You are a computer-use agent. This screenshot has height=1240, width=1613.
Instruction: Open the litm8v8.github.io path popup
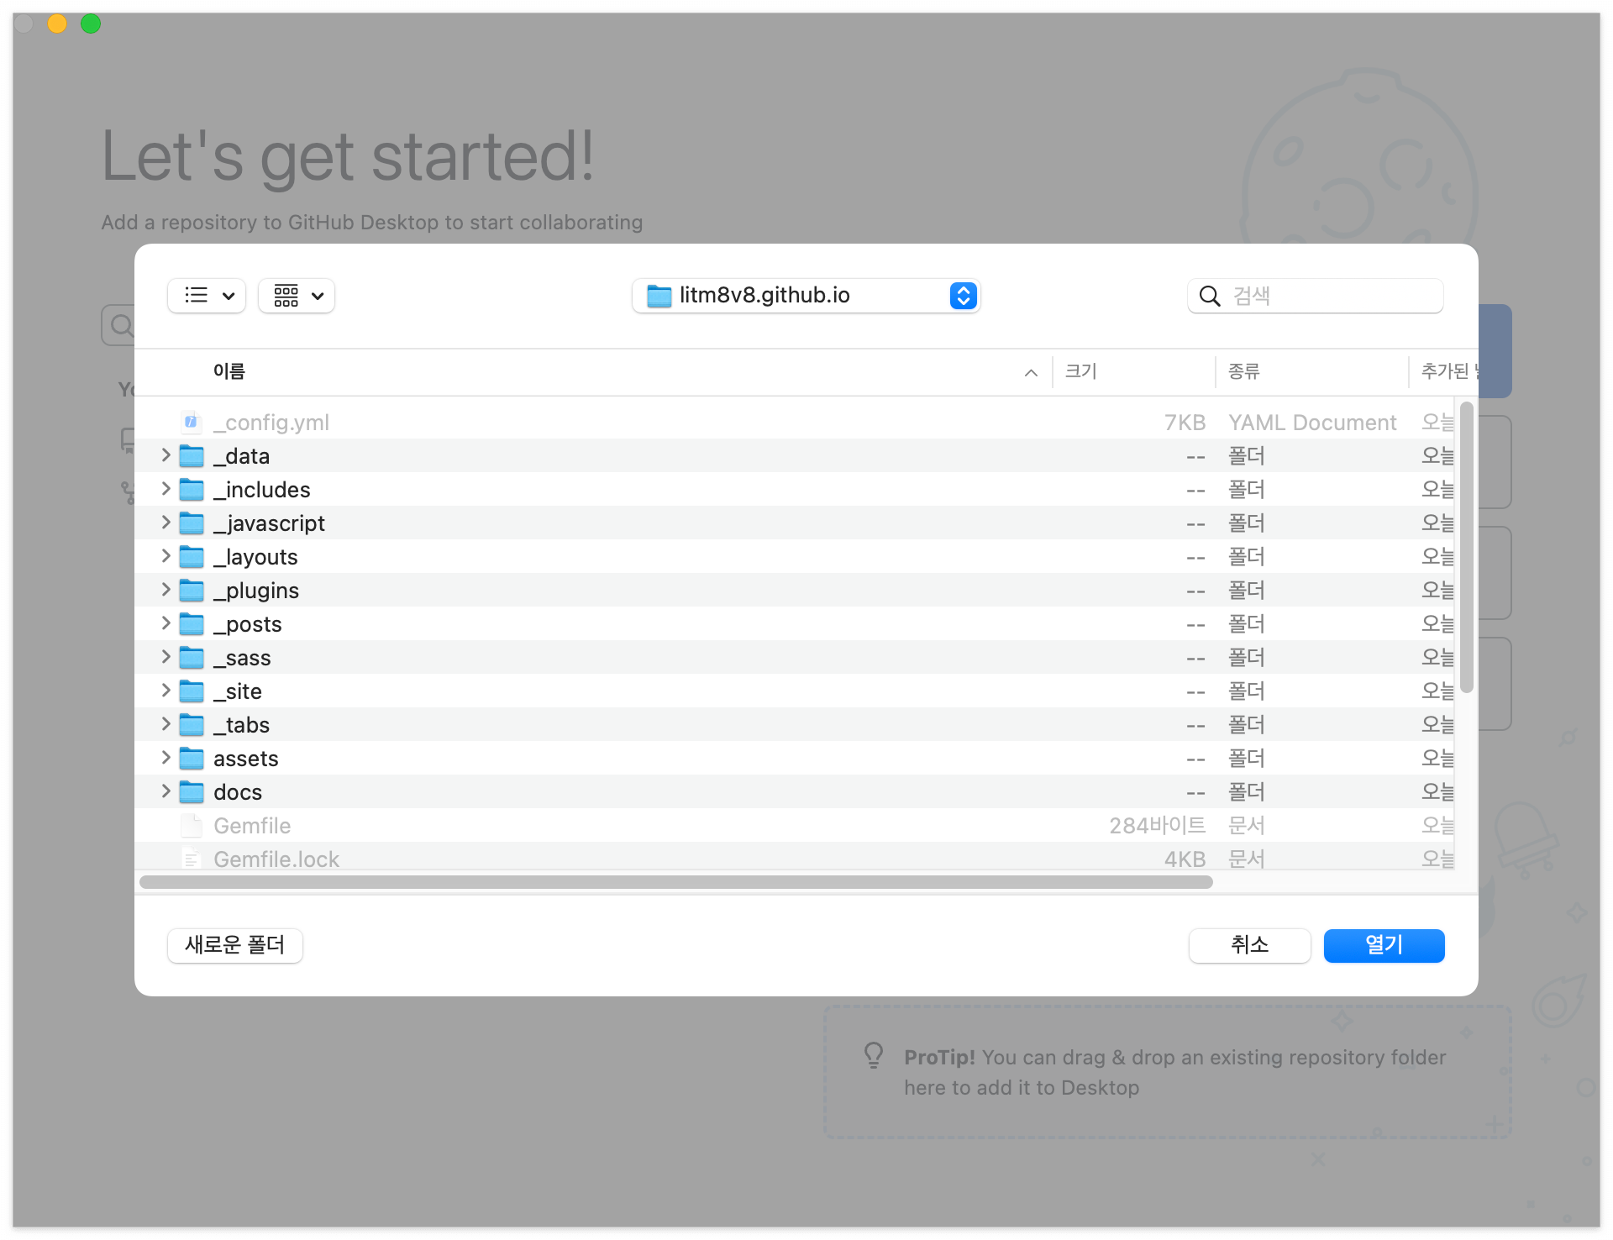[964, 296]
